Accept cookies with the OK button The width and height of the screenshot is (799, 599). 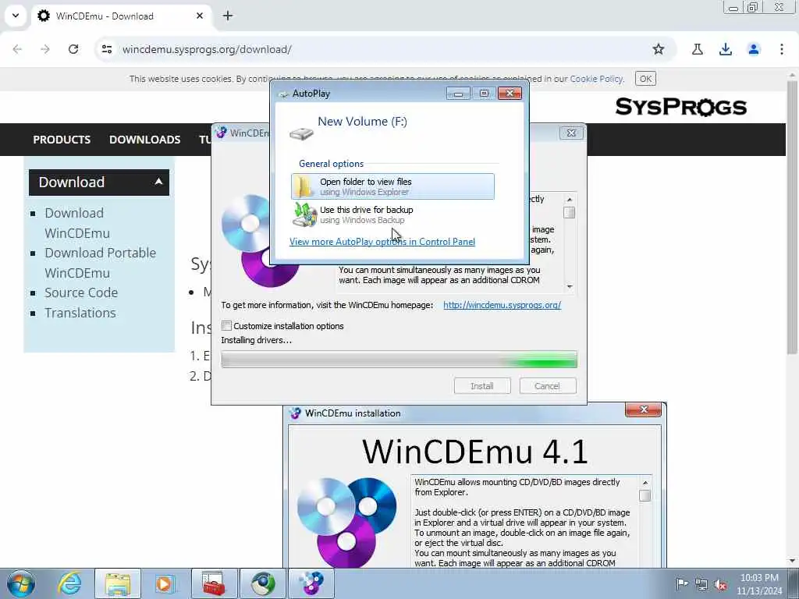coord(645,79)
